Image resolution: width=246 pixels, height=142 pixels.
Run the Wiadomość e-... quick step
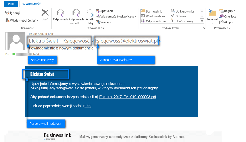tap(154, 16)
